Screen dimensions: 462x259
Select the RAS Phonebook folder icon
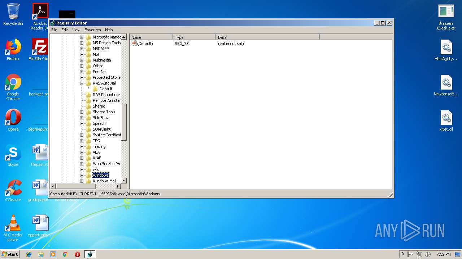click(88, 95)
